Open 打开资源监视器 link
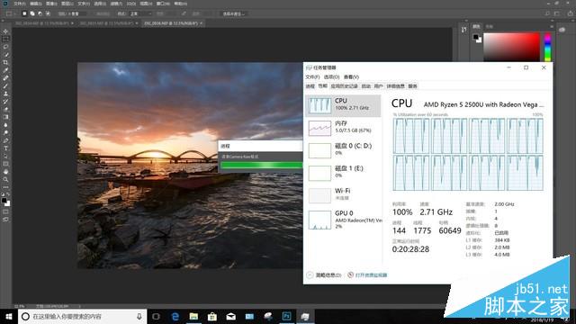This screenshot has height=324, width=576. click(367, 274)
